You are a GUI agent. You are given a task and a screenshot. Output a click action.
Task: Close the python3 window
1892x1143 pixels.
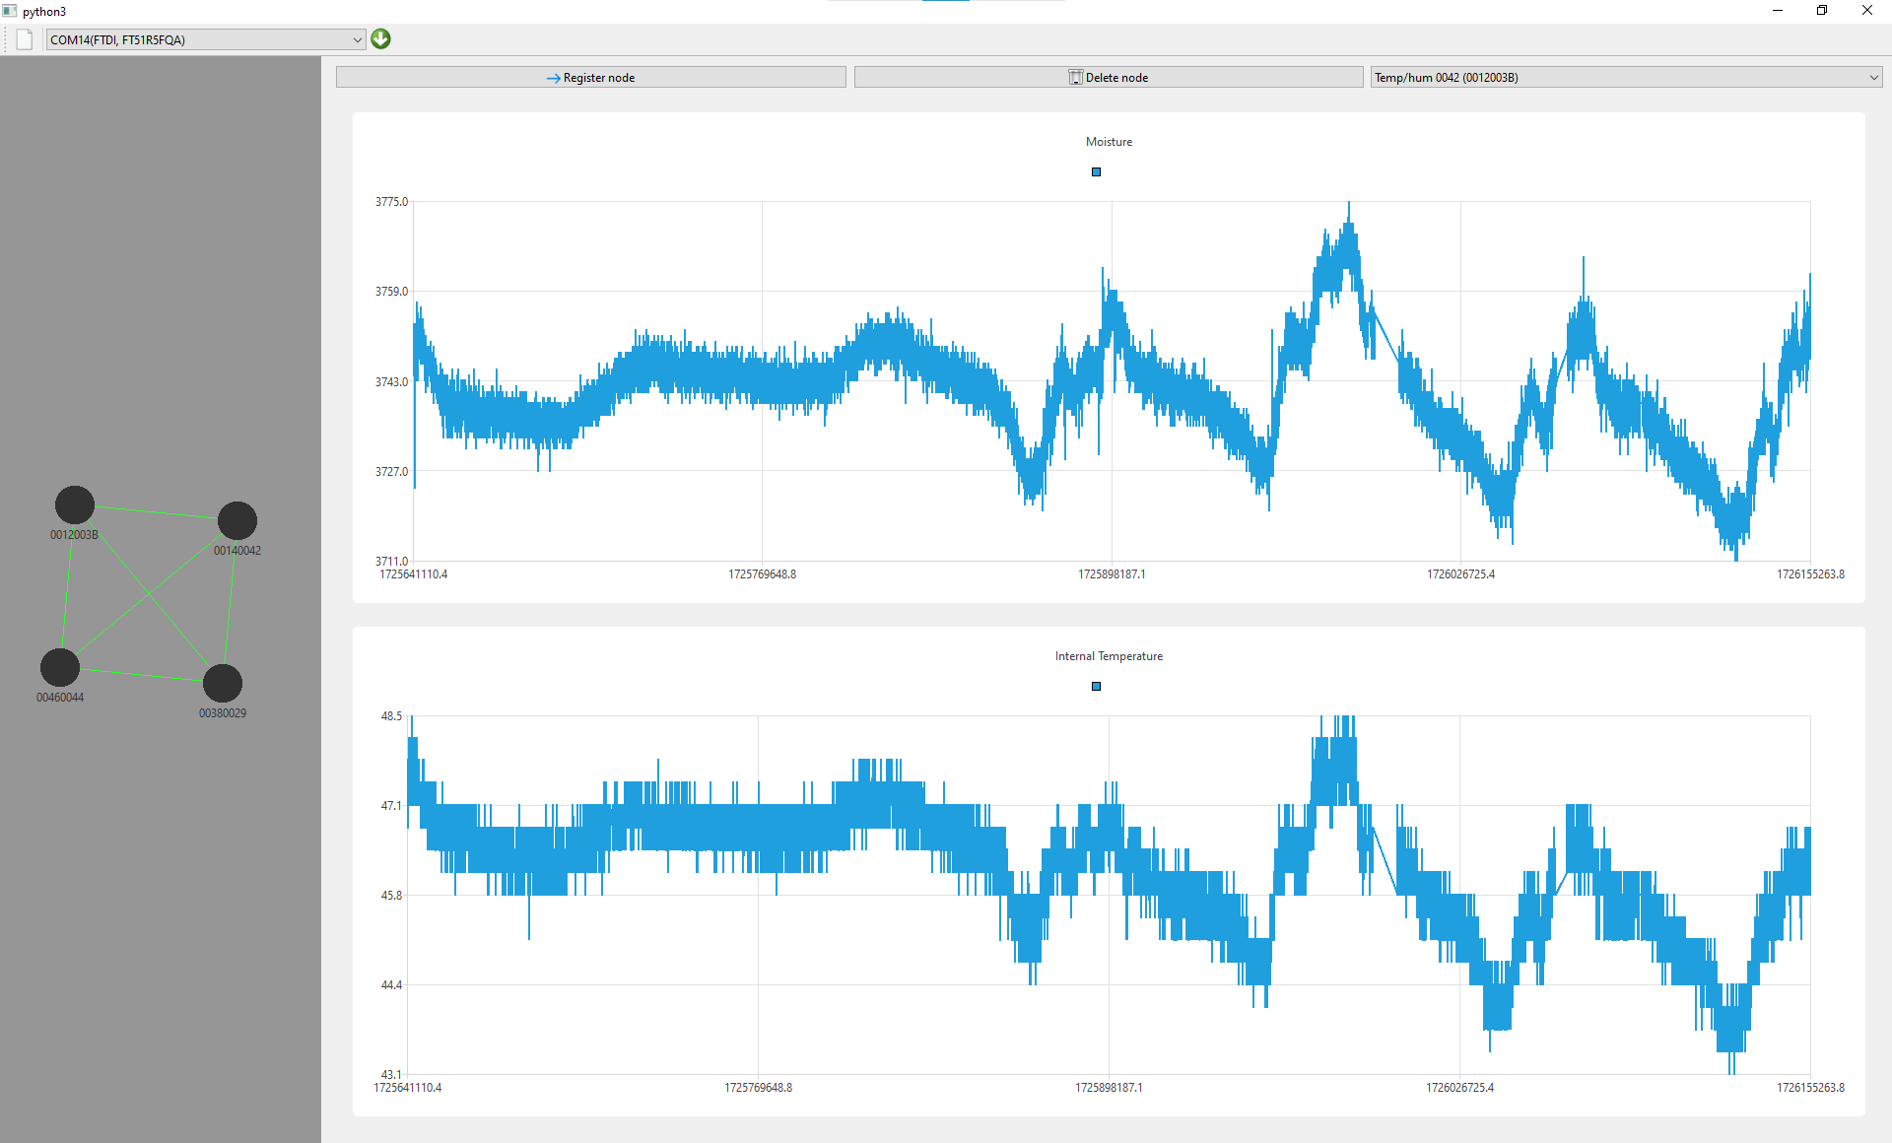[1867, 11]
